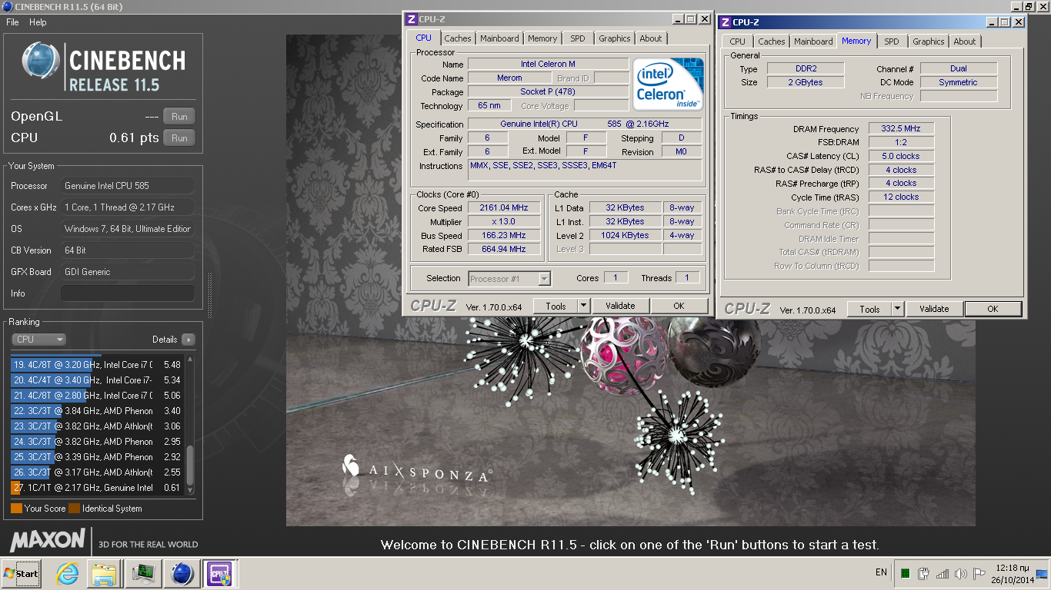This screenshot has height=590, width=1051.
Task: Switch to Mainboard tab in left CPU-Z
Action: tap(499, 38)
